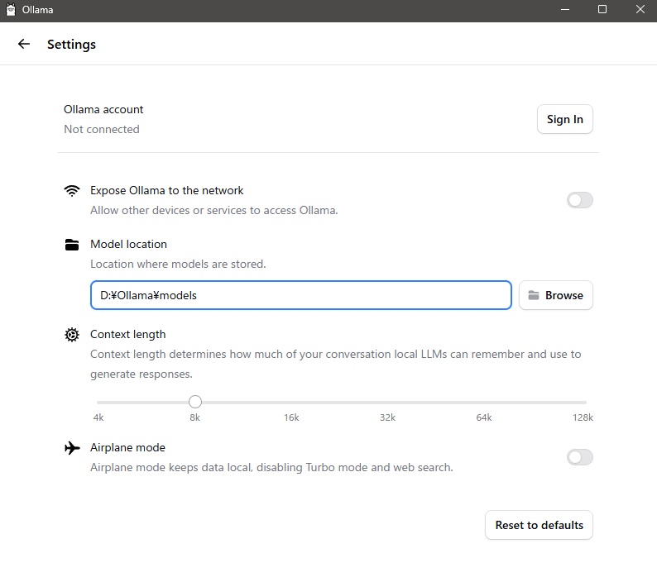Click the gear icon beside Context length

point(72,335)
